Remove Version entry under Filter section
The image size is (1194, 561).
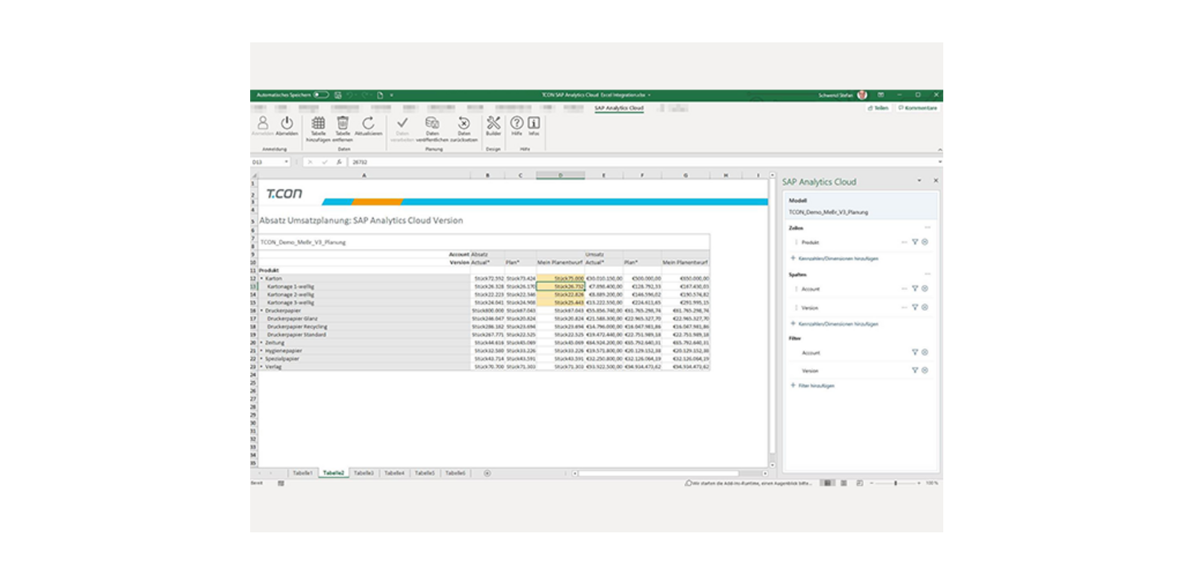(925, 371)
